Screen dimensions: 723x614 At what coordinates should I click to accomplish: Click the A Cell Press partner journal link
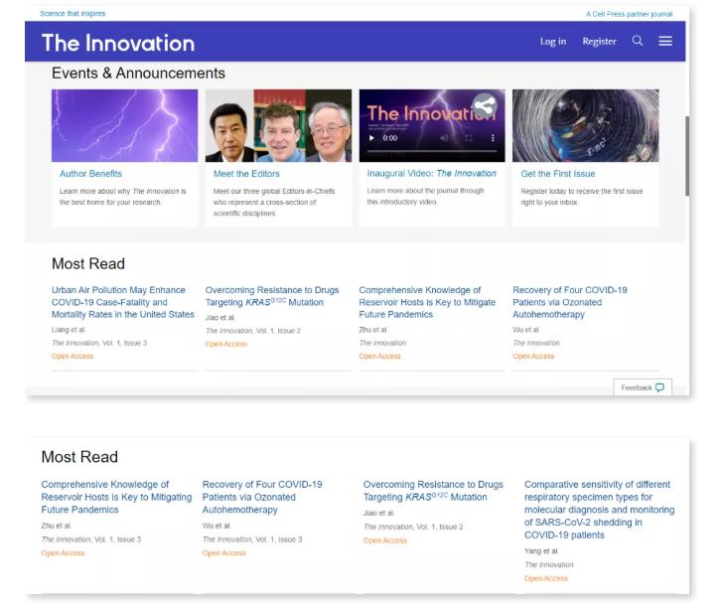(629, 14)
